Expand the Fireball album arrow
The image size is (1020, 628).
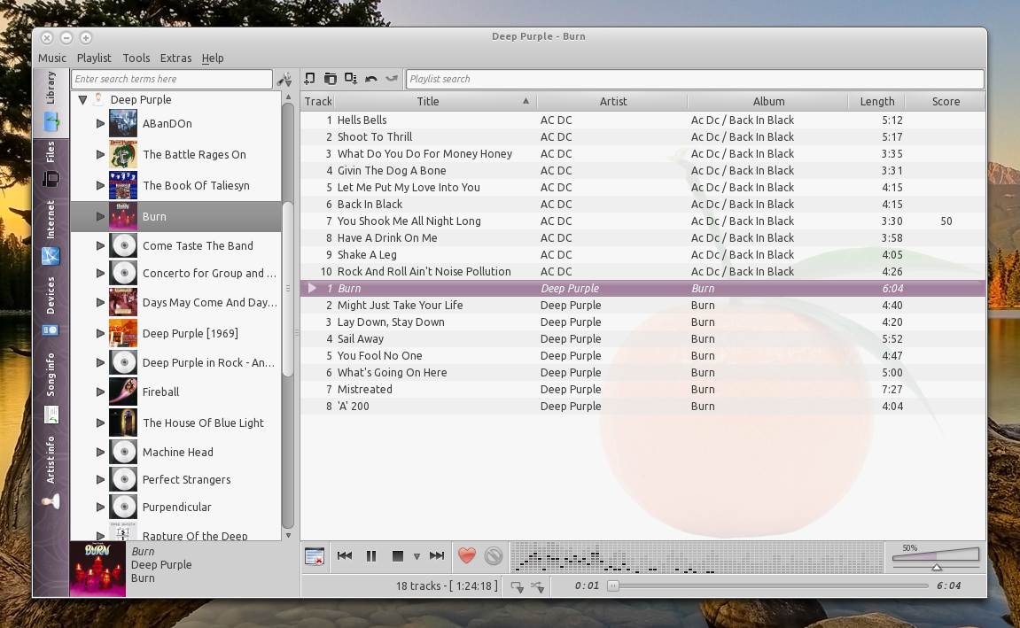pyautogui.click(x=100, y=392)
